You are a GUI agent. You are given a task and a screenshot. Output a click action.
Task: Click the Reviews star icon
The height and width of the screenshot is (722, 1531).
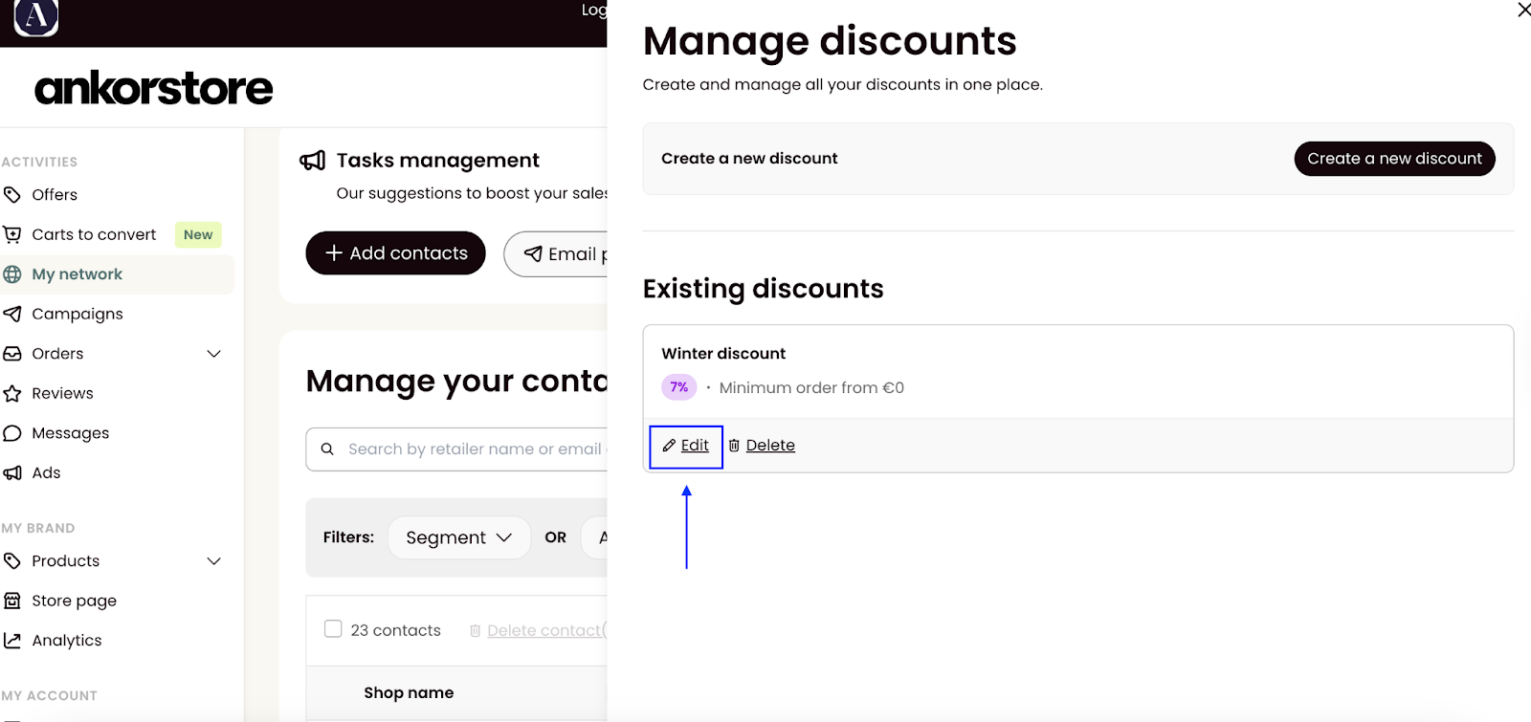pyautogui.click(x=12, y=393)
